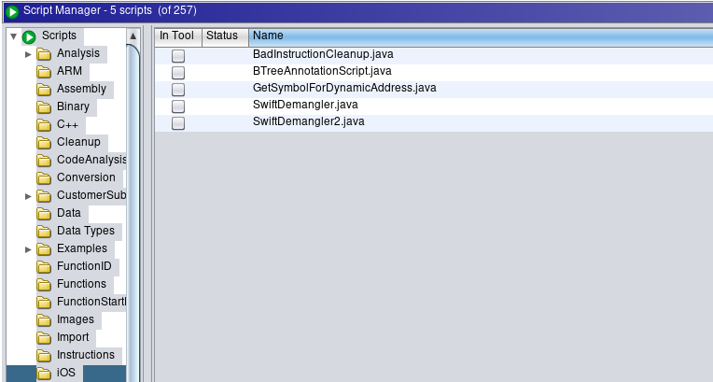Image resolution: width=713 pixels, height=382 pixels.
Task: Click the FunctionID folder icon
Action: [44, 266]
